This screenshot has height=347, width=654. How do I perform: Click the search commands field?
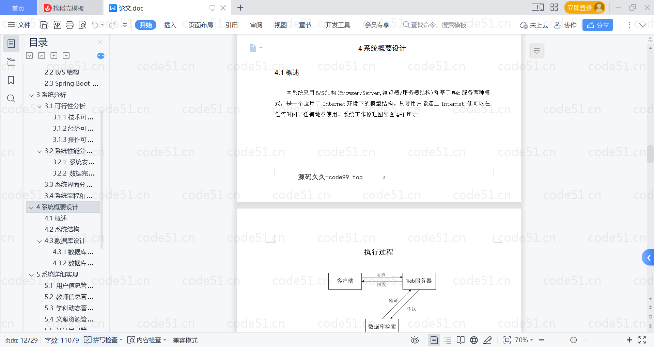(x=435, y=25)
